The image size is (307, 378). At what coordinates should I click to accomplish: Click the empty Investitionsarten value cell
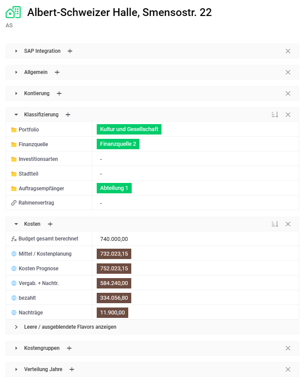tap(195, 159)
